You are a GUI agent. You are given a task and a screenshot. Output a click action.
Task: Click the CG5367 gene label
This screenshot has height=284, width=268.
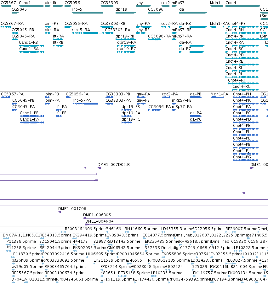pos(8,3)
